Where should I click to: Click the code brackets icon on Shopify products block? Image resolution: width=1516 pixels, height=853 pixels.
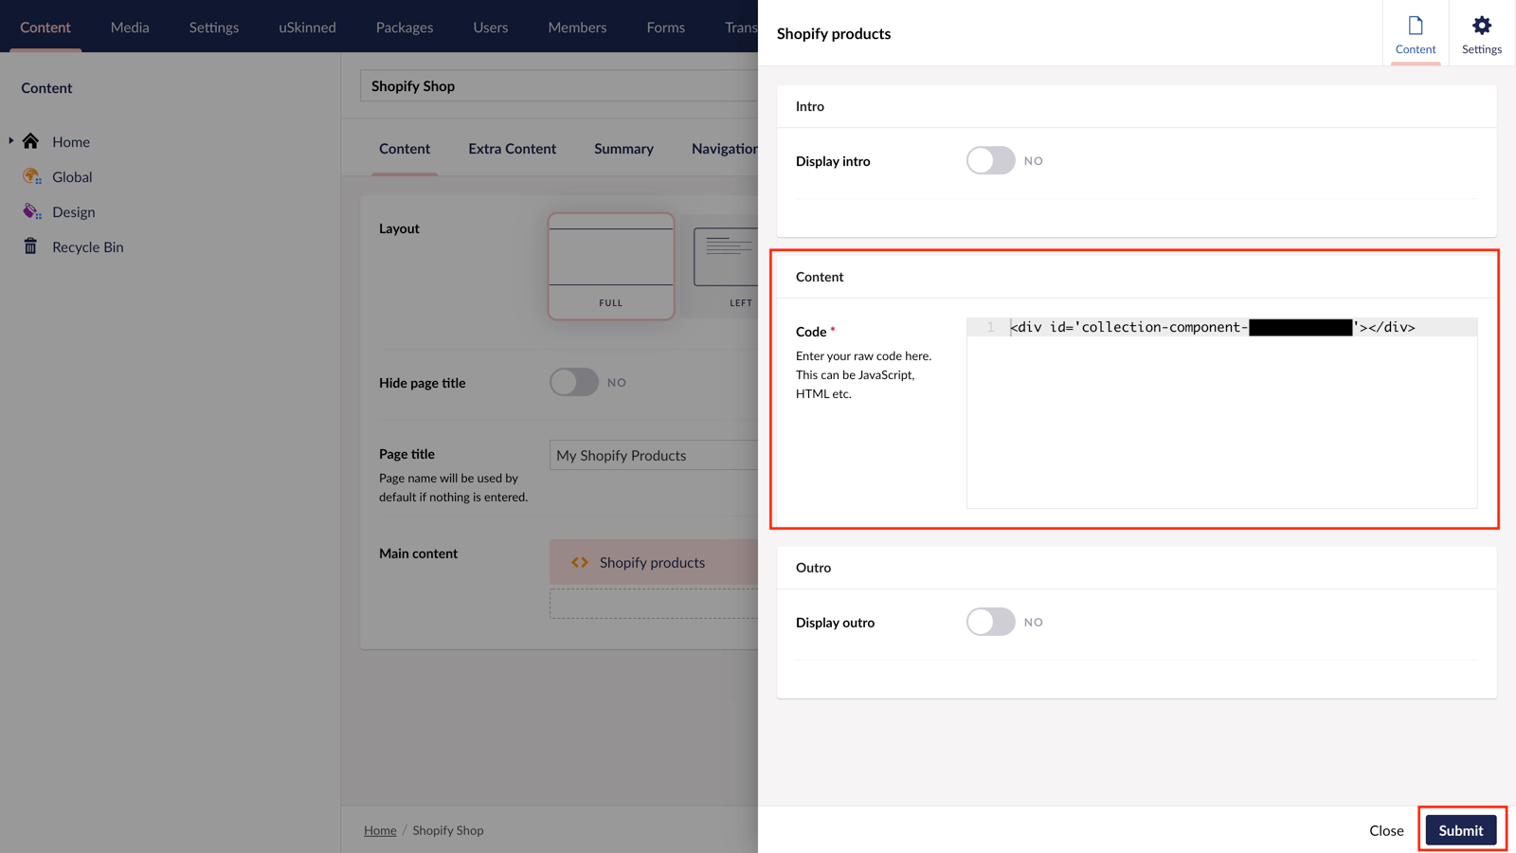tap(580, 561)
